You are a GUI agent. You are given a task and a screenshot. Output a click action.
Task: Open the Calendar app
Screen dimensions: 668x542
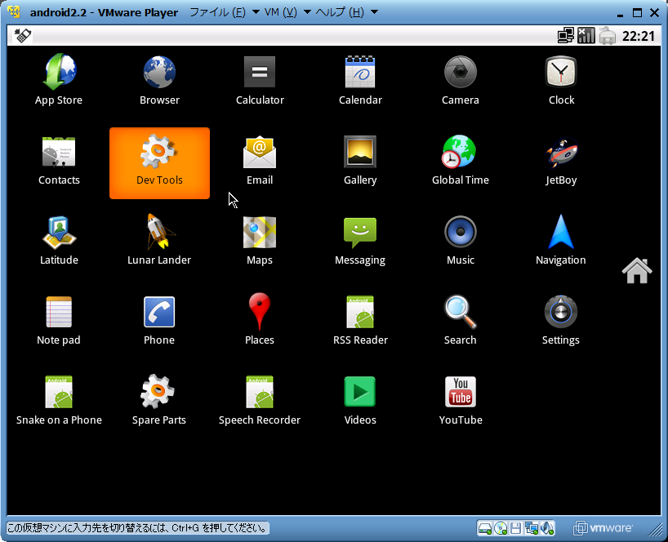[x=360, y=80]
